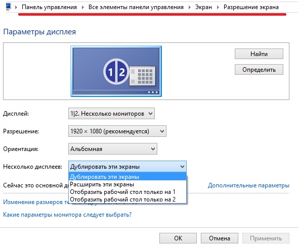Screen dimensions: 298x250
Task: Open Дополнительные параметры link
Action: click(x=248, y=185)
